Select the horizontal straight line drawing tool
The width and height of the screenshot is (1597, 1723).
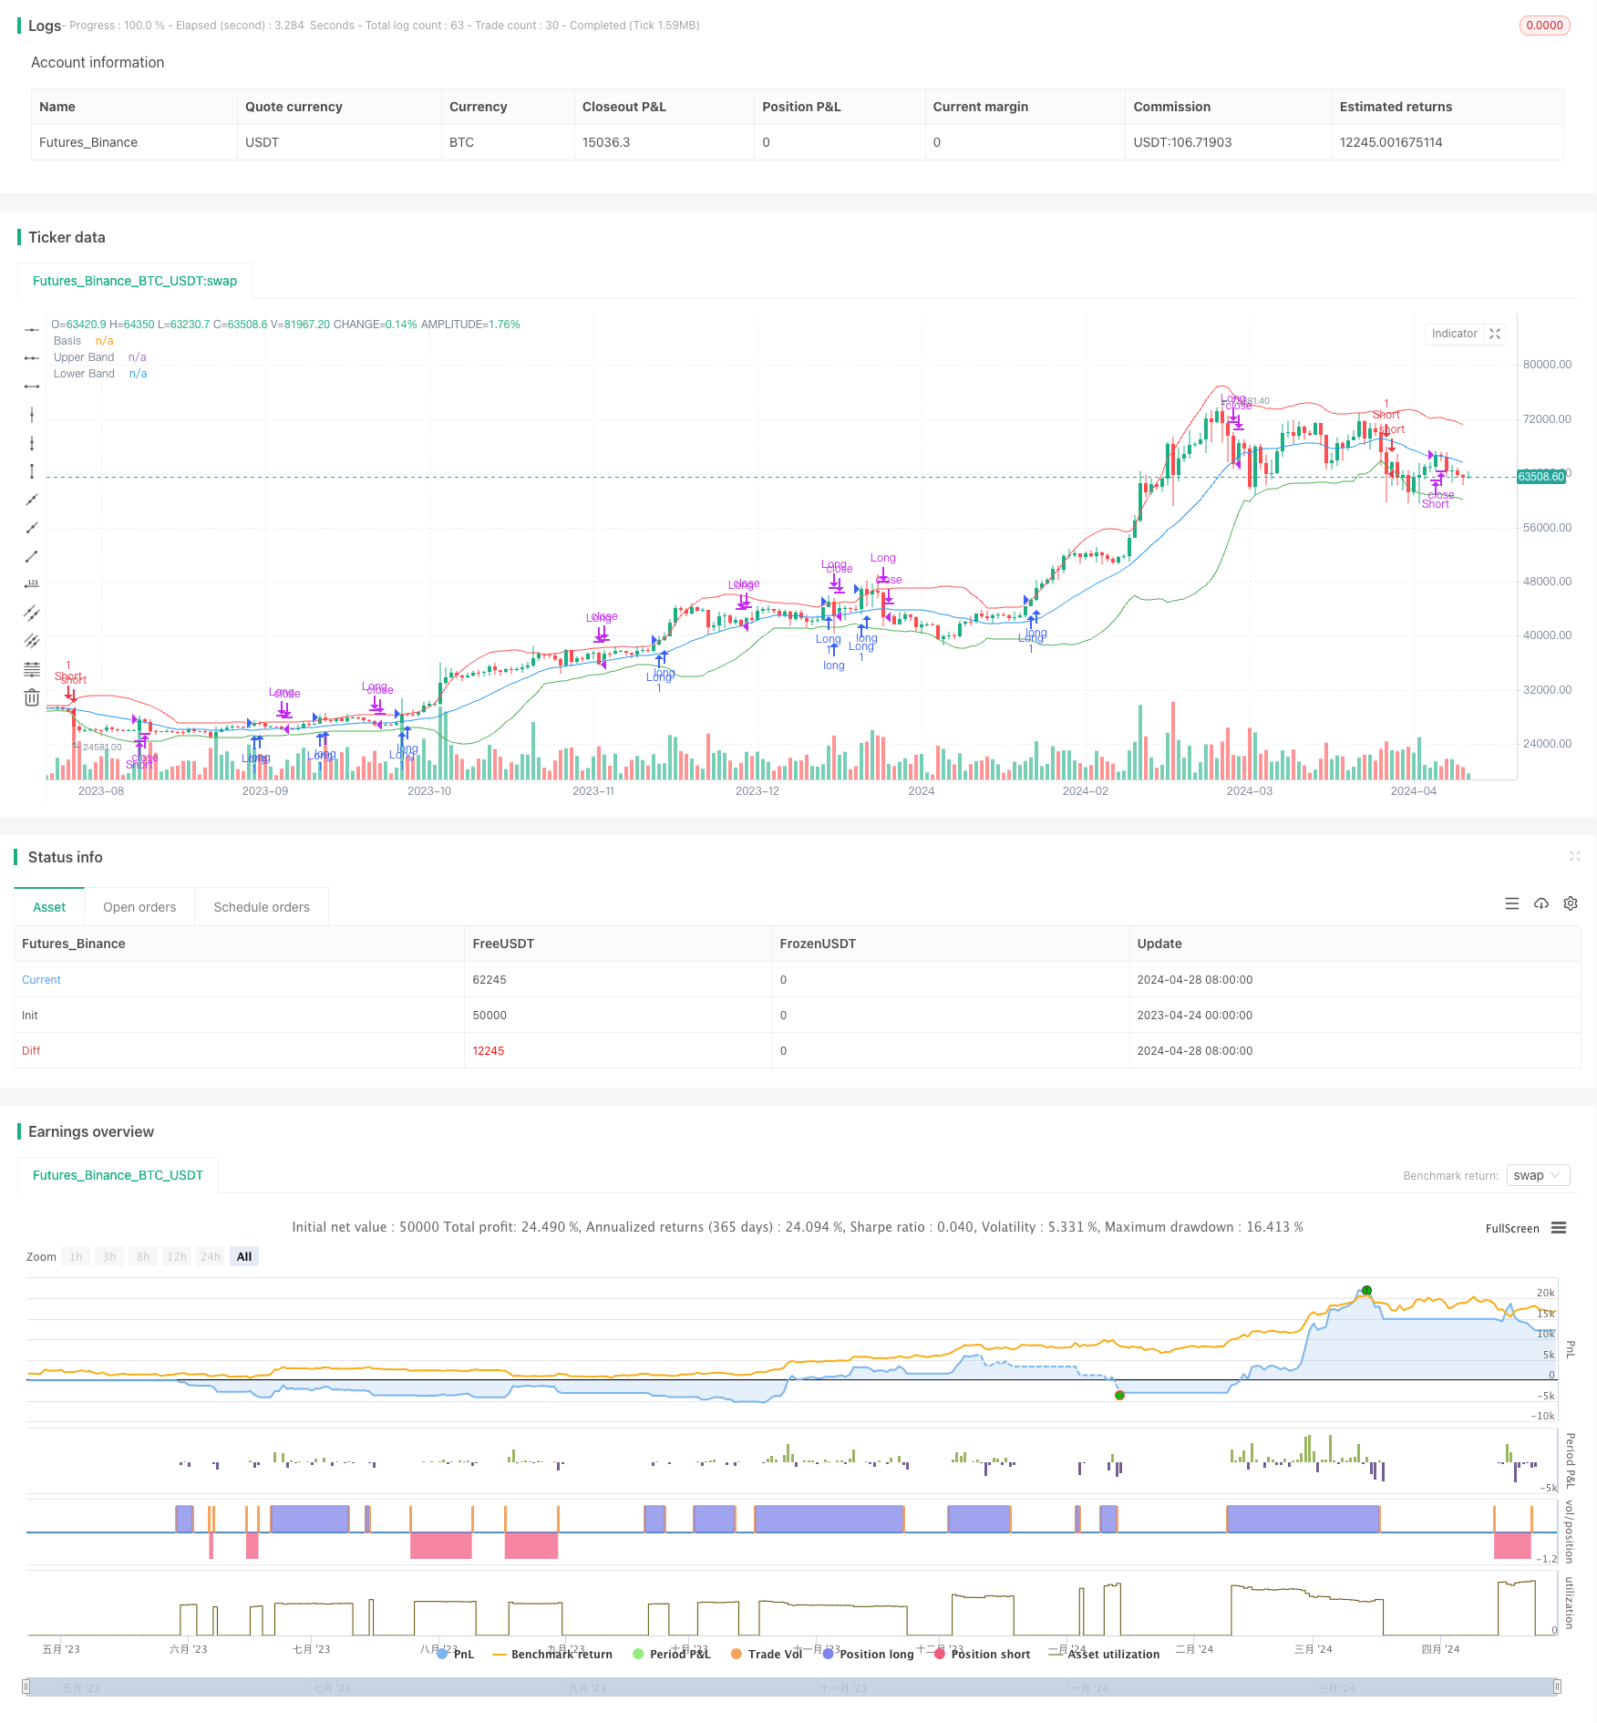pyautogui.click(x=32, y=330)
